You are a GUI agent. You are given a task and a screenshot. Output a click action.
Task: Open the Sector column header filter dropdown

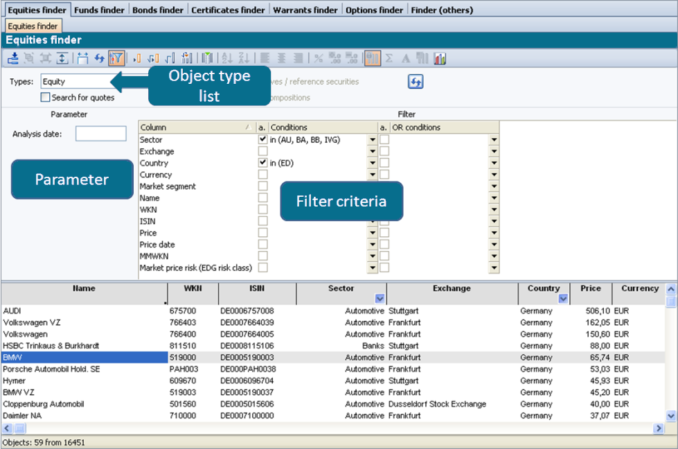pyautogui.click(x=379, y=299)
